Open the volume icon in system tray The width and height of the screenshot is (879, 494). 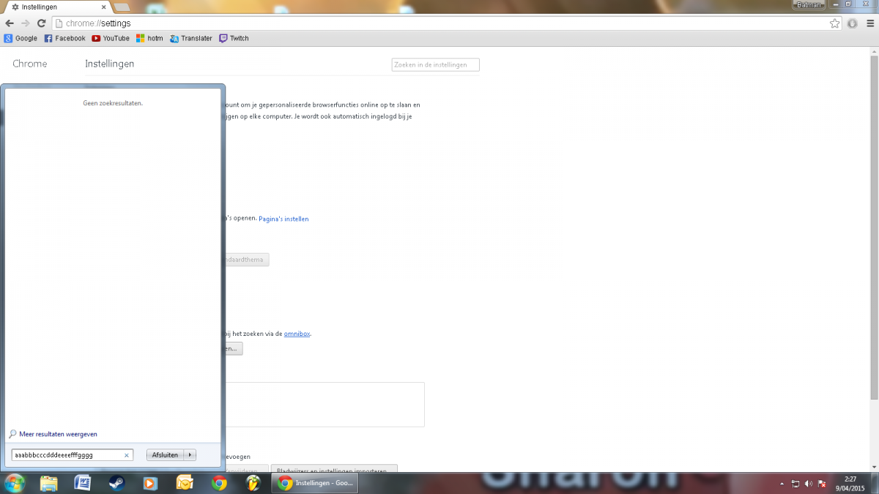(809, 484)
